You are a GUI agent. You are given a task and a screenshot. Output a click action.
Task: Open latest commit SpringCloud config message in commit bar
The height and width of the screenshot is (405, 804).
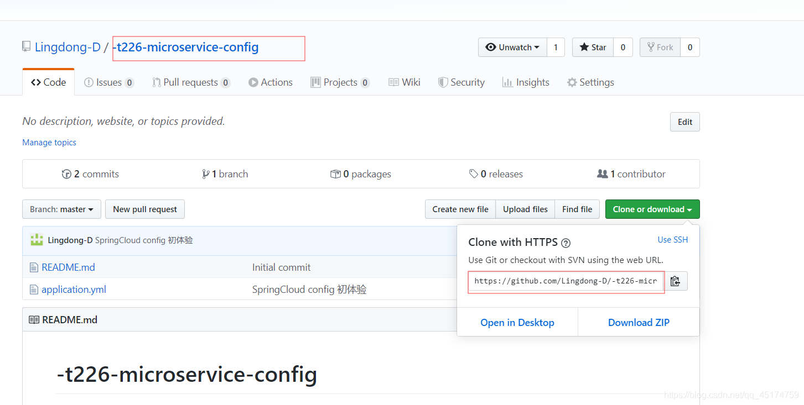coord(144,240)
